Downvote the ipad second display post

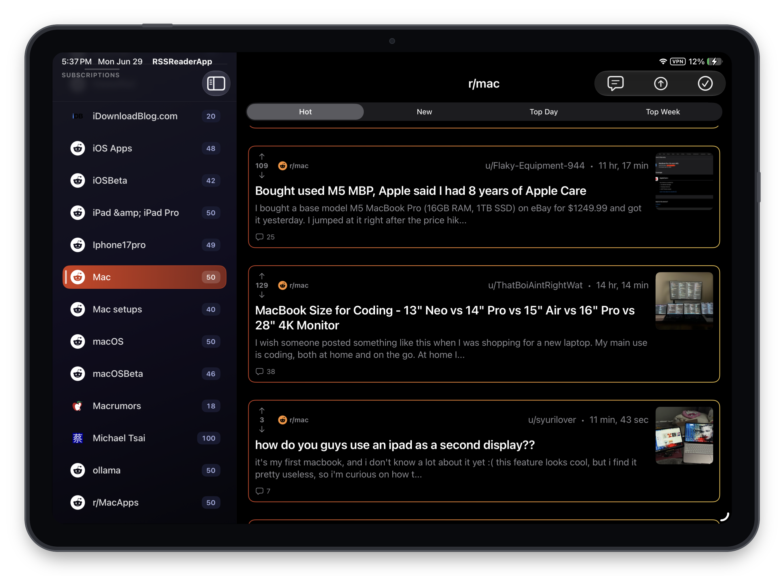pyautogui.click(x=262, y=430)
